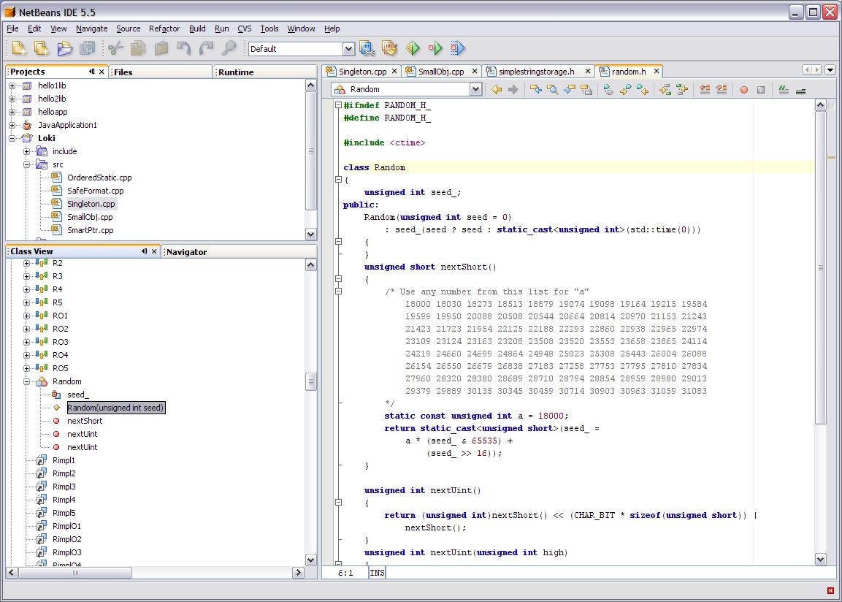The width and height of the screenshot is (842, 602).
Task: Open the editor document list dropdown arrow
Action: pos(830,70)
